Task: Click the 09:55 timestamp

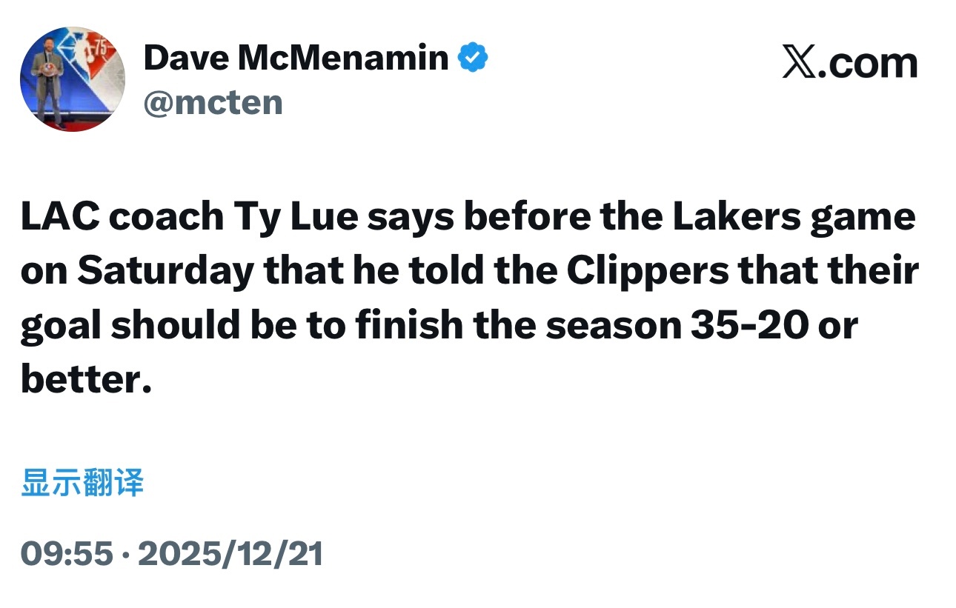Action: (x=67, y=553)
